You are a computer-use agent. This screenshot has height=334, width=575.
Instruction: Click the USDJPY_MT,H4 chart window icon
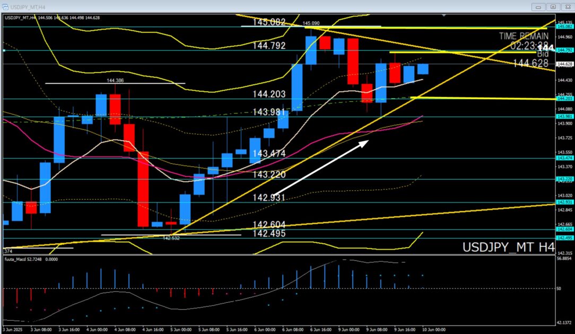pyautogui.click(x=6, y=7)
